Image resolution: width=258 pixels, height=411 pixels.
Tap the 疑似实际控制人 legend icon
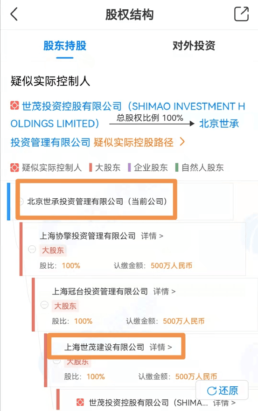(14, 167)
